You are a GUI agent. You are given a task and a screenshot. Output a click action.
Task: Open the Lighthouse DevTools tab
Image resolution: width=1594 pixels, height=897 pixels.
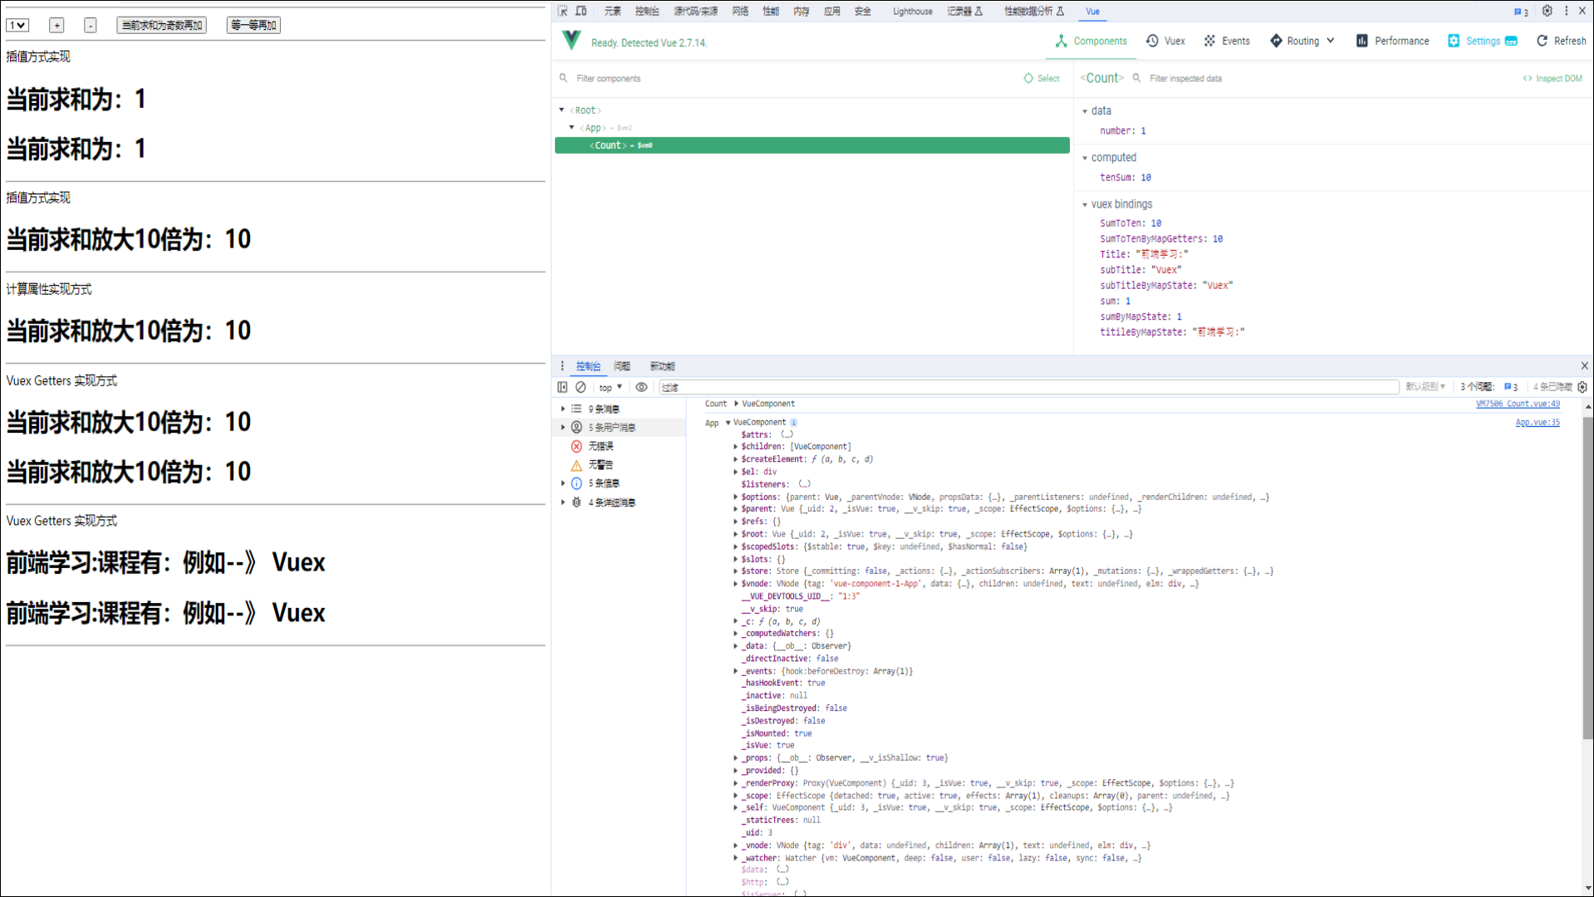(912, 12)
